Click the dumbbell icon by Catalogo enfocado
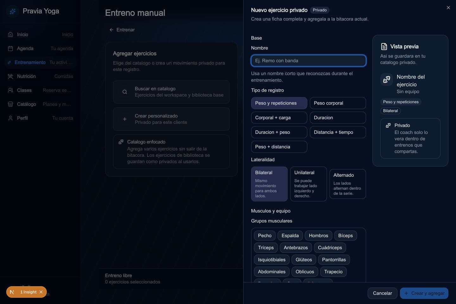456x304 pixels. 121,142
